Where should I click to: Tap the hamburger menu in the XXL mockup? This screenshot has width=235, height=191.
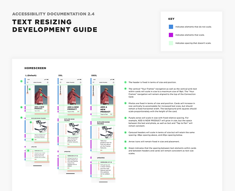tap(61, 83)
